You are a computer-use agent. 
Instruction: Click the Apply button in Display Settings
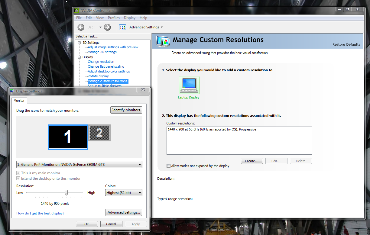(136, 224)
